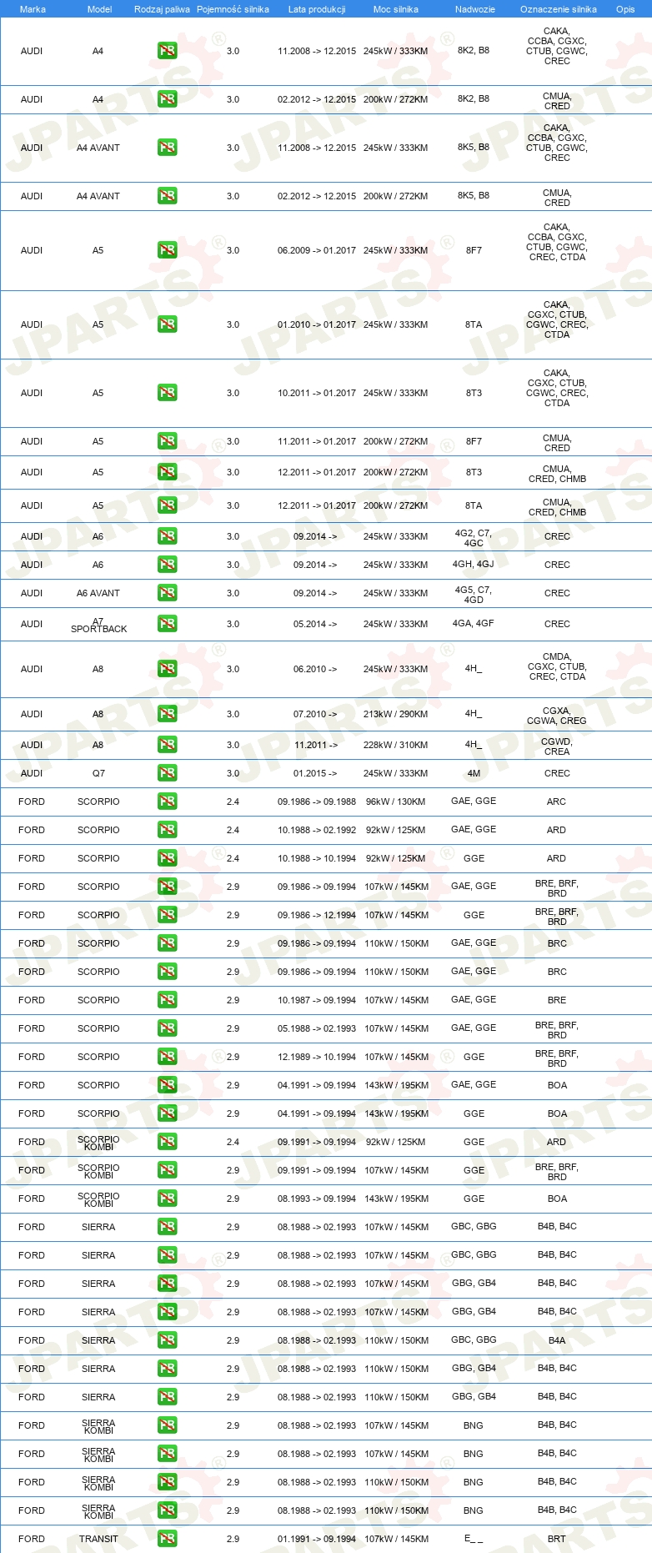652x1553 pixels.
Task: Click the fuel icon in the A6 4GH, 4GJ row
Action: [x=168, y=565]
